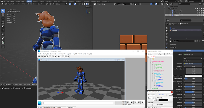This screenshot has width=204, height=108.
Task: Click the black Blend Color swatch
Action: tap(164, 100)
